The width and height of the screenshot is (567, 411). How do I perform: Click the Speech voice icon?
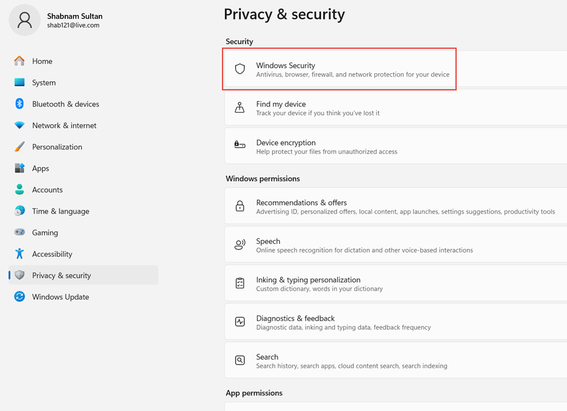point(240,245)
